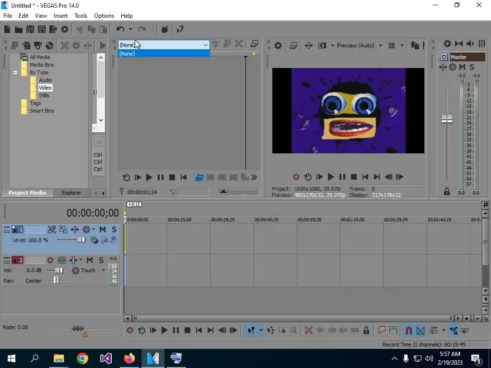Open the Insert menu
The image size is (491, 368).
(x=60, y=16)
